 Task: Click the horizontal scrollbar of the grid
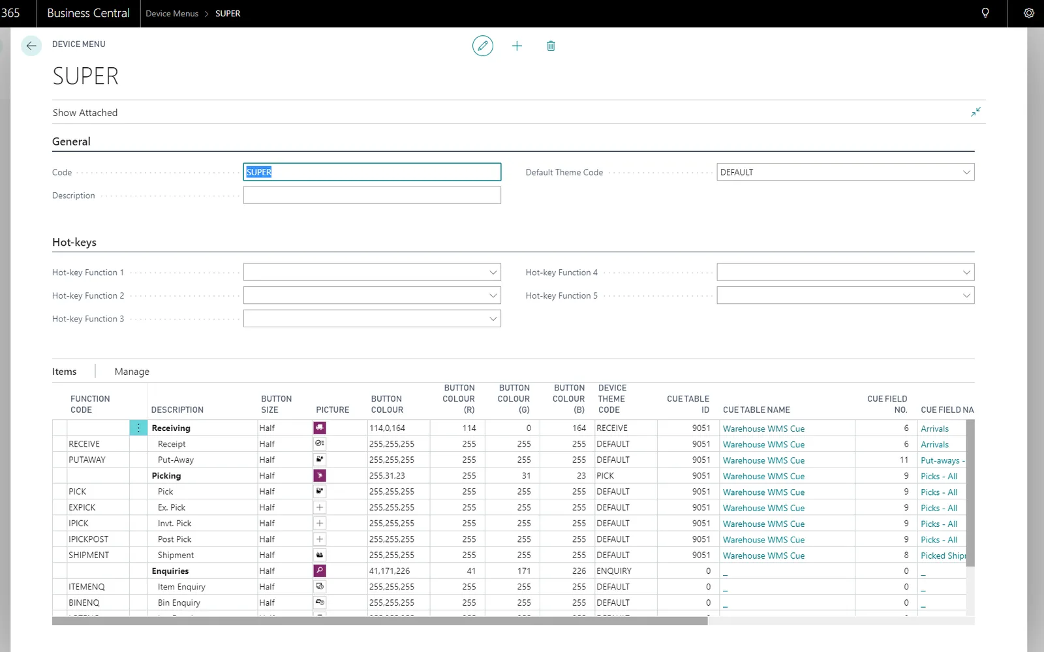(380, 621)
